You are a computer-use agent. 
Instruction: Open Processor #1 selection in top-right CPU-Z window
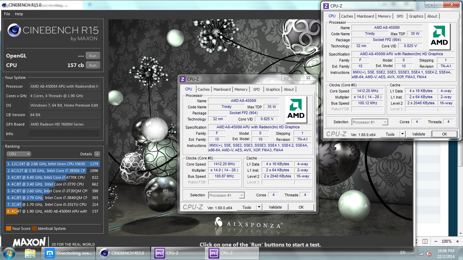pyautogui.click(x=370, y=122)
